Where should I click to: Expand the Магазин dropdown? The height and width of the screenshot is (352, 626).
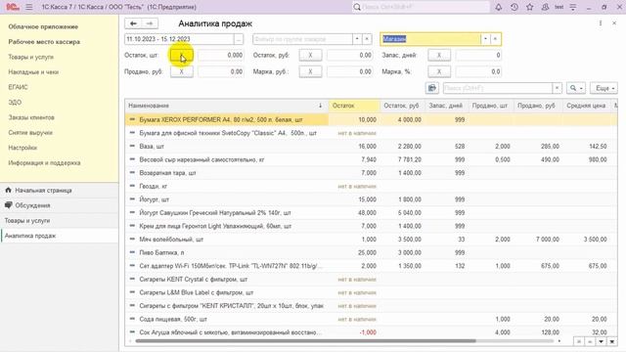click(485, 39)
